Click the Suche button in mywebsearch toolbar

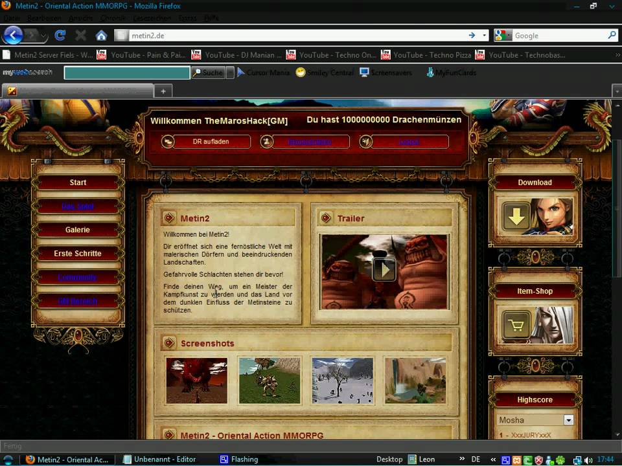(x=208, y=72)
